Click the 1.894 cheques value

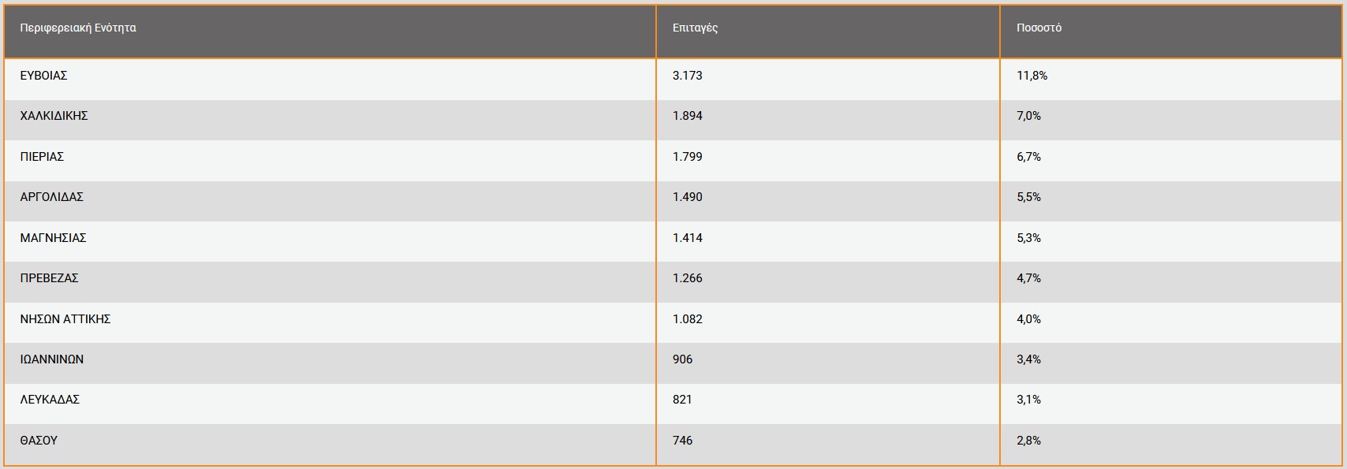(x=687, y=116)
